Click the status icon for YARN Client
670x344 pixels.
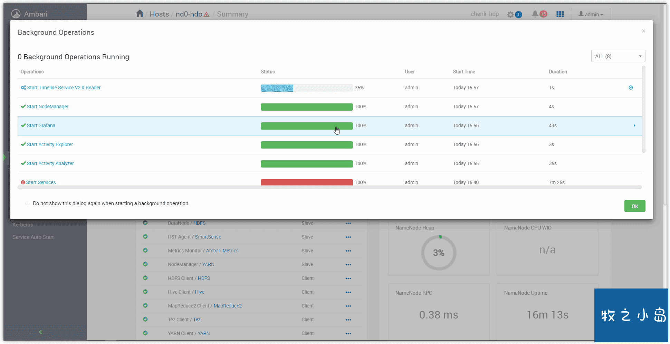(x=145, y=333)
